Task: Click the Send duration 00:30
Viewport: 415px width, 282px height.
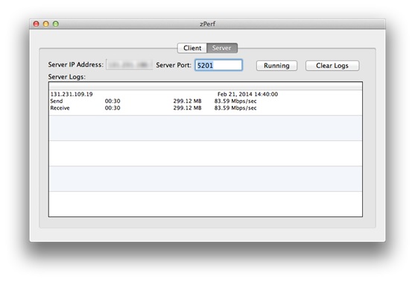Action: tap(113, 101)
